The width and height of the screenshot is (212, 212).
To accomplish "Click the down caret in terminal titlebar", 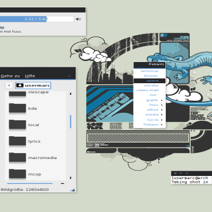I will [x=187, y=173].
